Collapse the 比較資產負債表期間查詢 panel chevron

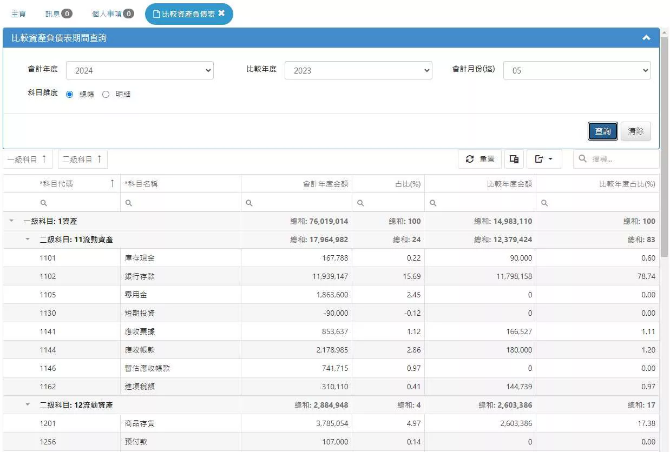point(646,38)
